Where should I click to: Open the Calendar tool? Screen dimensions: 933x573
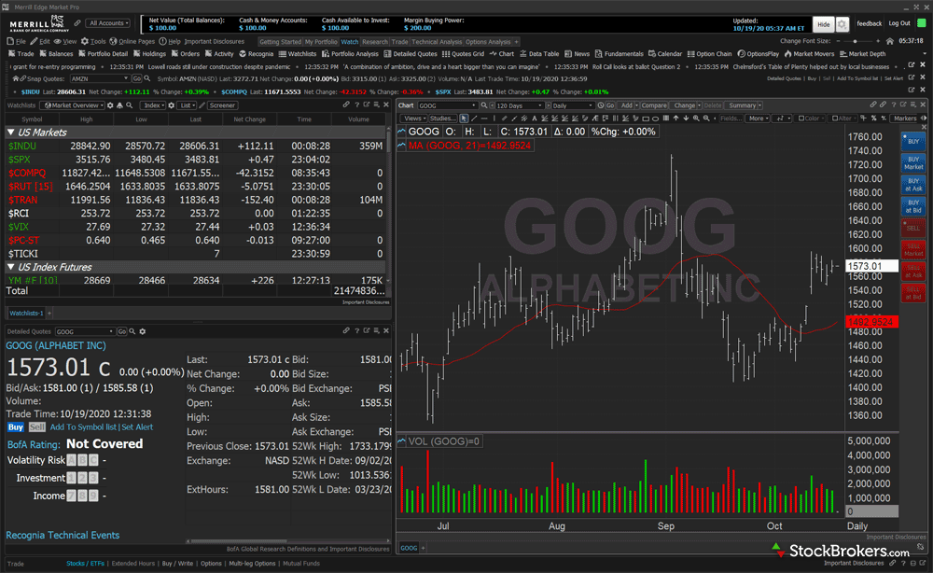669,54
